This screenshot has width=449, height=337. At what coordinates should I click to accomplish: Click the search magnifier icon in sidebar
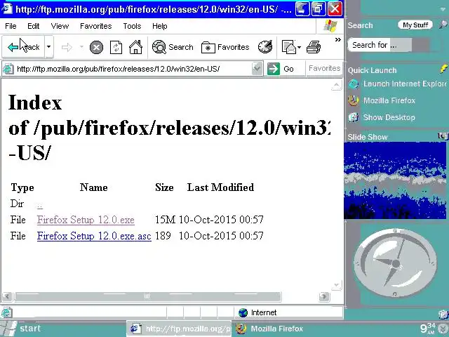tap(443, 25)
